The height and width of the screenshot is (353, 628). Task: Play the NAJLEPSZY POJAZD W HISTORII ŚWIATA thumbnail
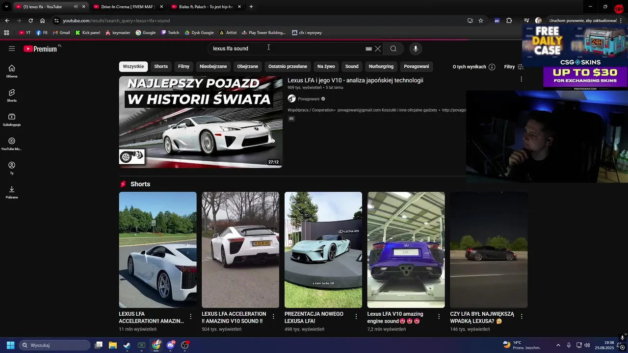[201, 122]
